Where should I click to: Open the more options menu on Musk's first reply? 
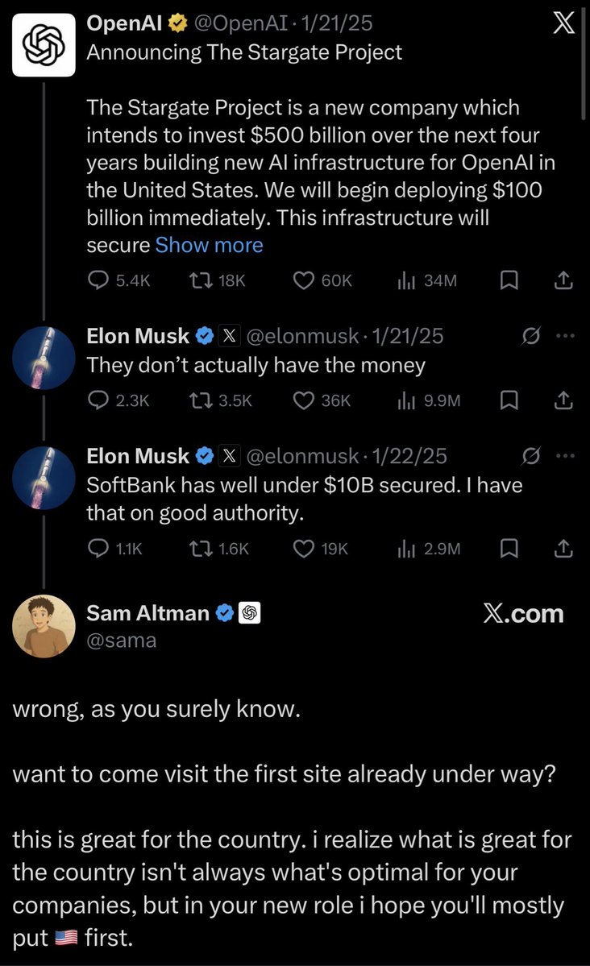(566, 337)
